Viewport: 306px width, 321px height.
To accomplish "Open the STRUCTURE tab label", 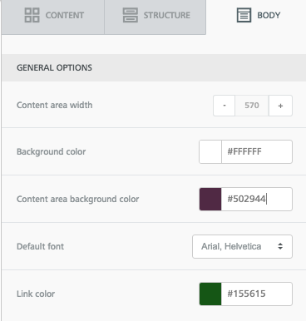I will pos(167,15).
